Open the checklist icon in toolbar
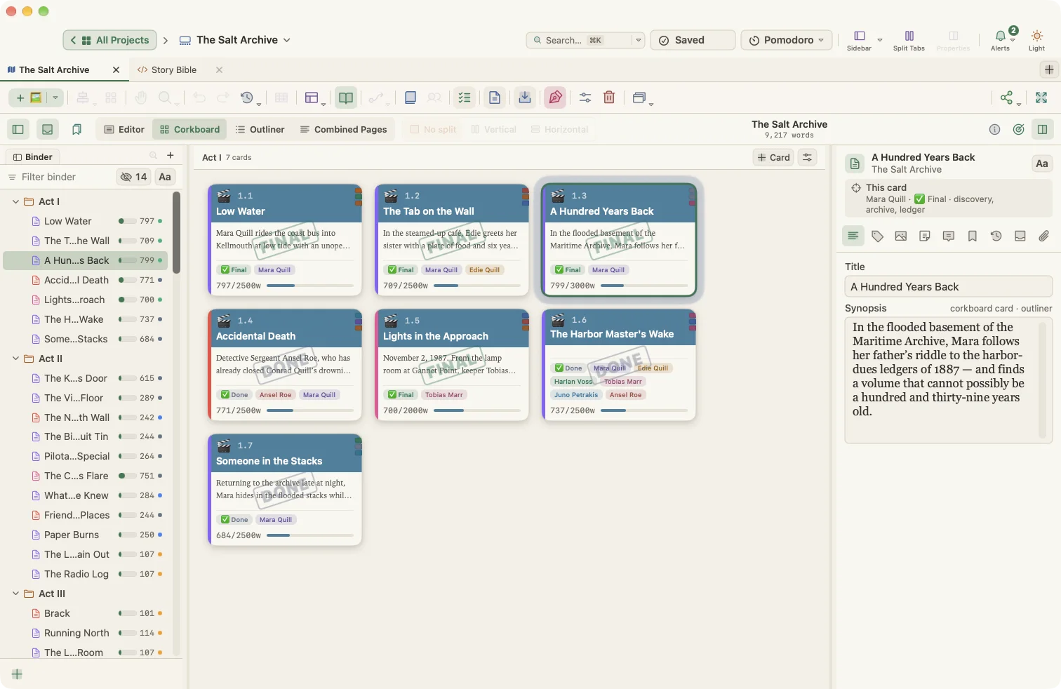Viewport: 1061px width, 689px height. point(465,98)
